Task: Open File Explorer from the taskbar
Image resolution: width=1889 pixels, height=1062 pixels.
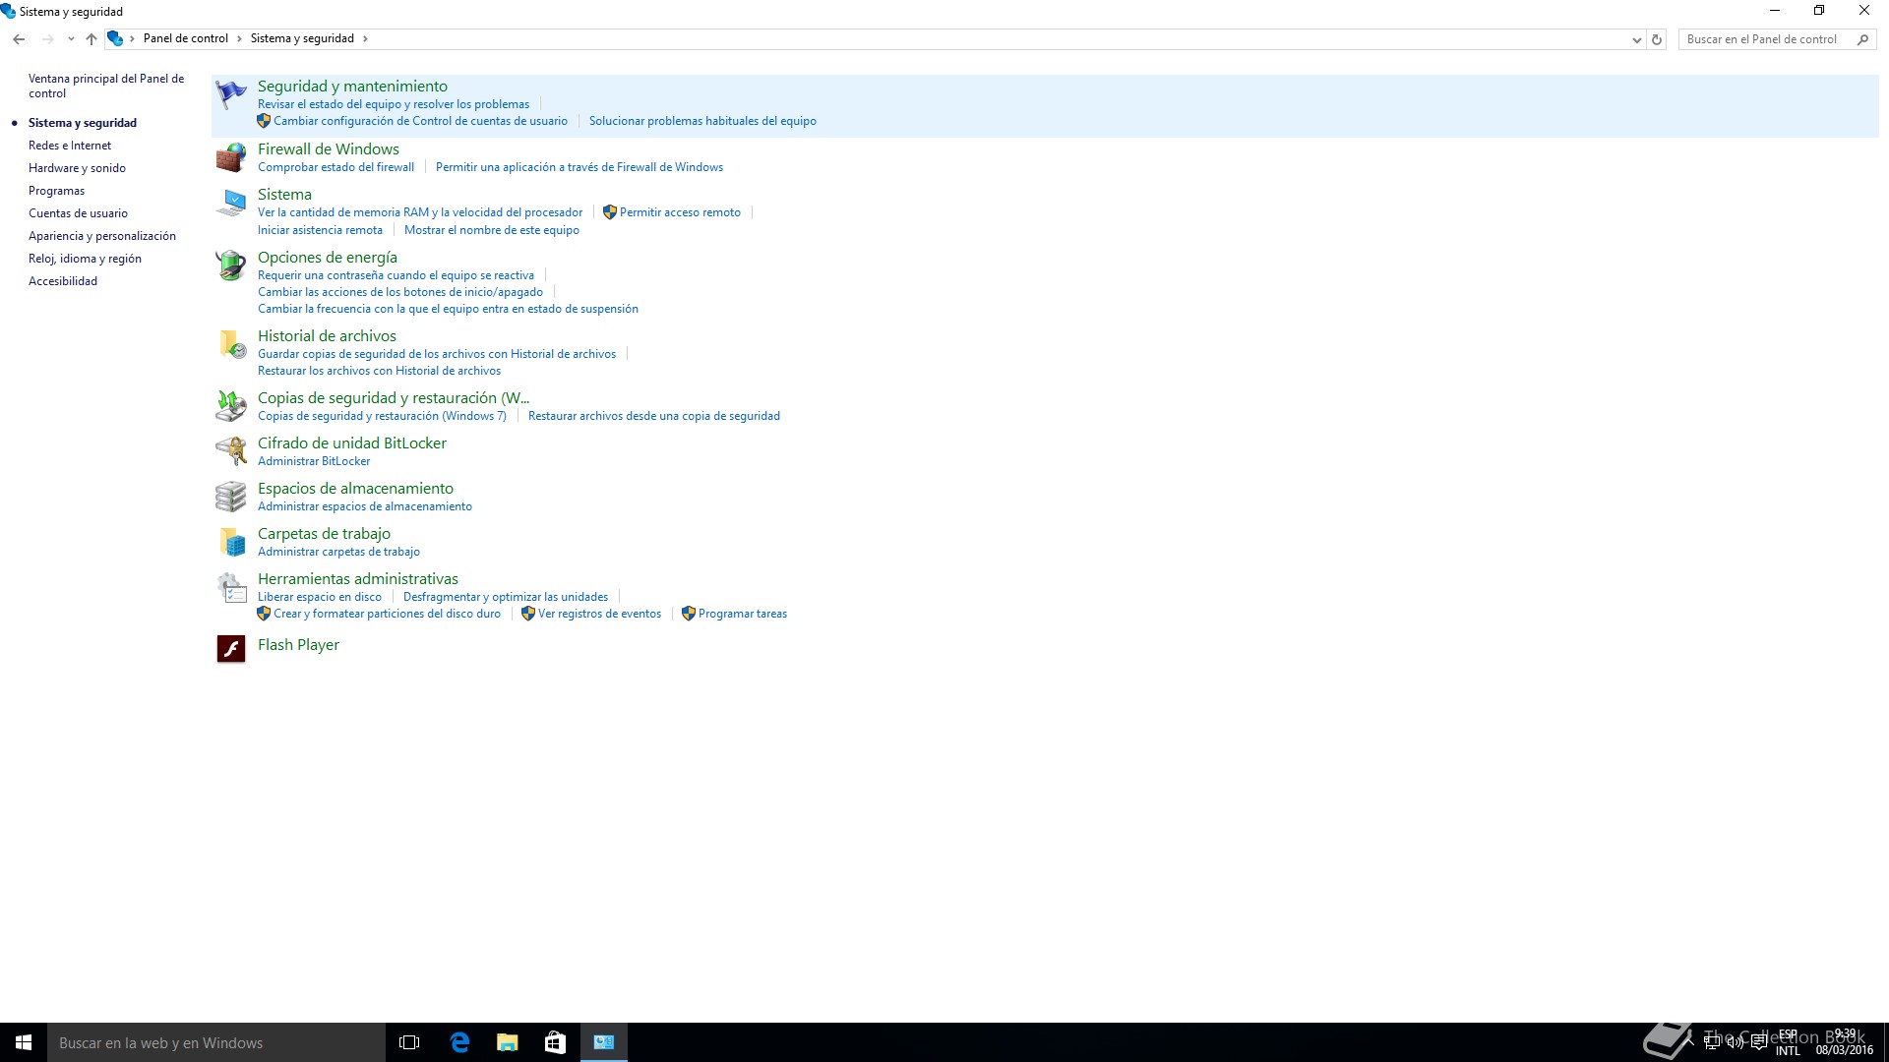Action: coord(508,1042)
